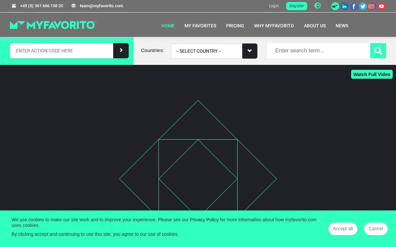Screen dimensions: 396x247
Task: Click the phone number +49 (0) 361 666 158 20
Action: click(x=42, y=6)
